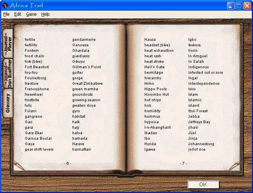Open glossary entry 'fork (bike)'
Viewport: 253px width, 193px height.
[33, 62]
